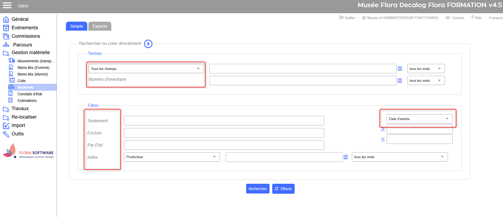Viewport: 503px width, 217px height.
Task: Open the Aide help link
Action: click(x=477, y=18)
